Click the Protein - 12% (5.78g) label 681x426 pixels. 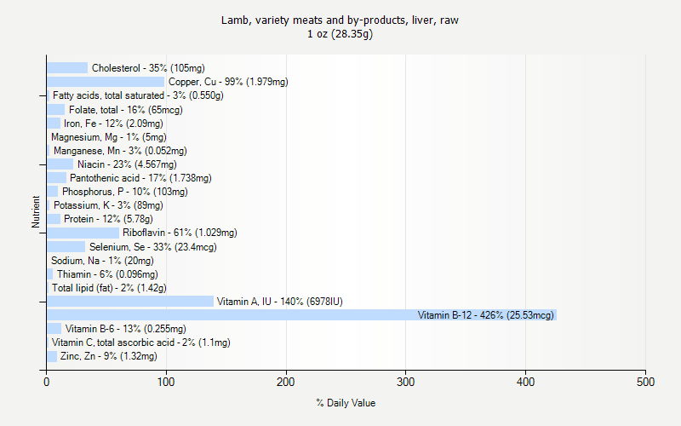coord(108,219)
